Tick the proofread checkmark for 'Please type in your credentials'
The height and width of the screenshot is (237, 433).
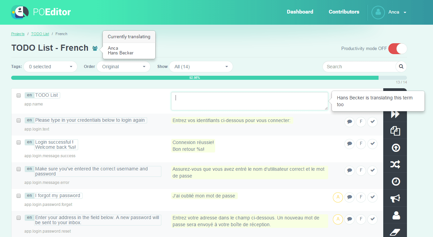point(372,122)
